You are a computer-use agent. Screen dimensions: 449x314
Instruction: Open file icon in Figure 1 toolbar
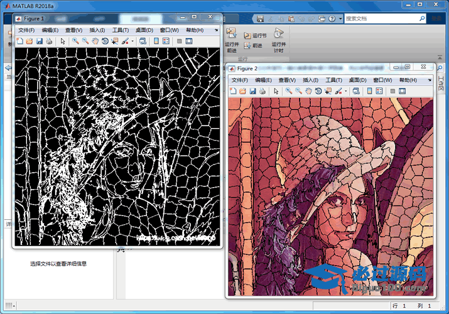[30, 41]
